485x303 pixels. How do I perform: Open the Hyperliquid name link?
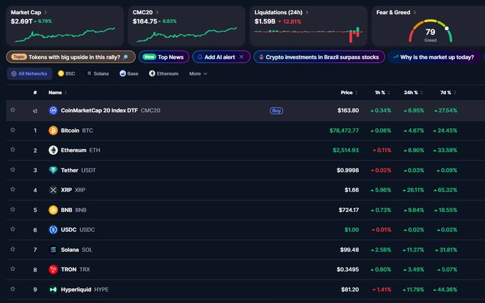[76, 289]
